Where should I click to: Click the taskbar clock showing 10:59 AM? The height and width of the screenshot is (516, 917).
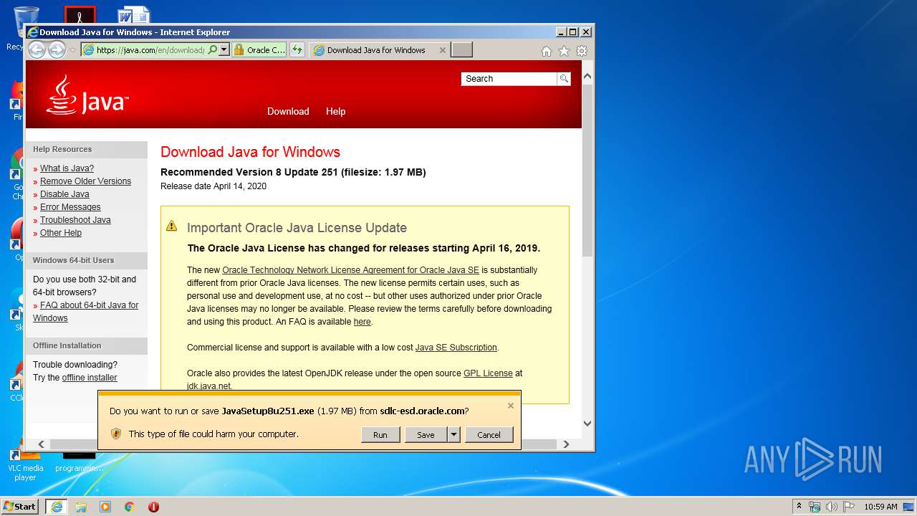880,507
